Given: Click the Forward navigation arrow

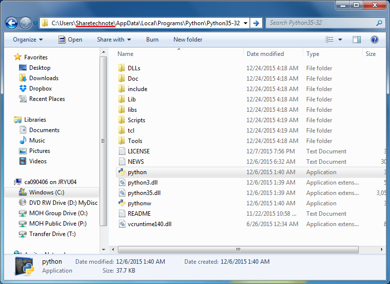Looking at the screenshot, I should pos(25,23).
